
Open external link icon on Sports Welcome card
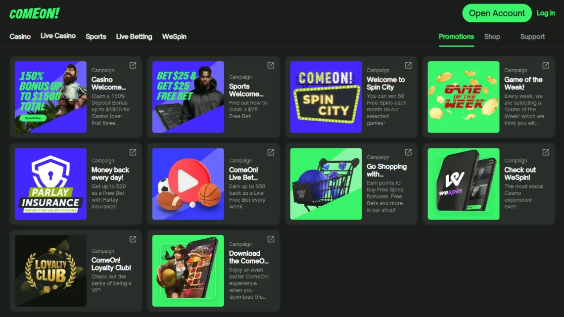271,65
